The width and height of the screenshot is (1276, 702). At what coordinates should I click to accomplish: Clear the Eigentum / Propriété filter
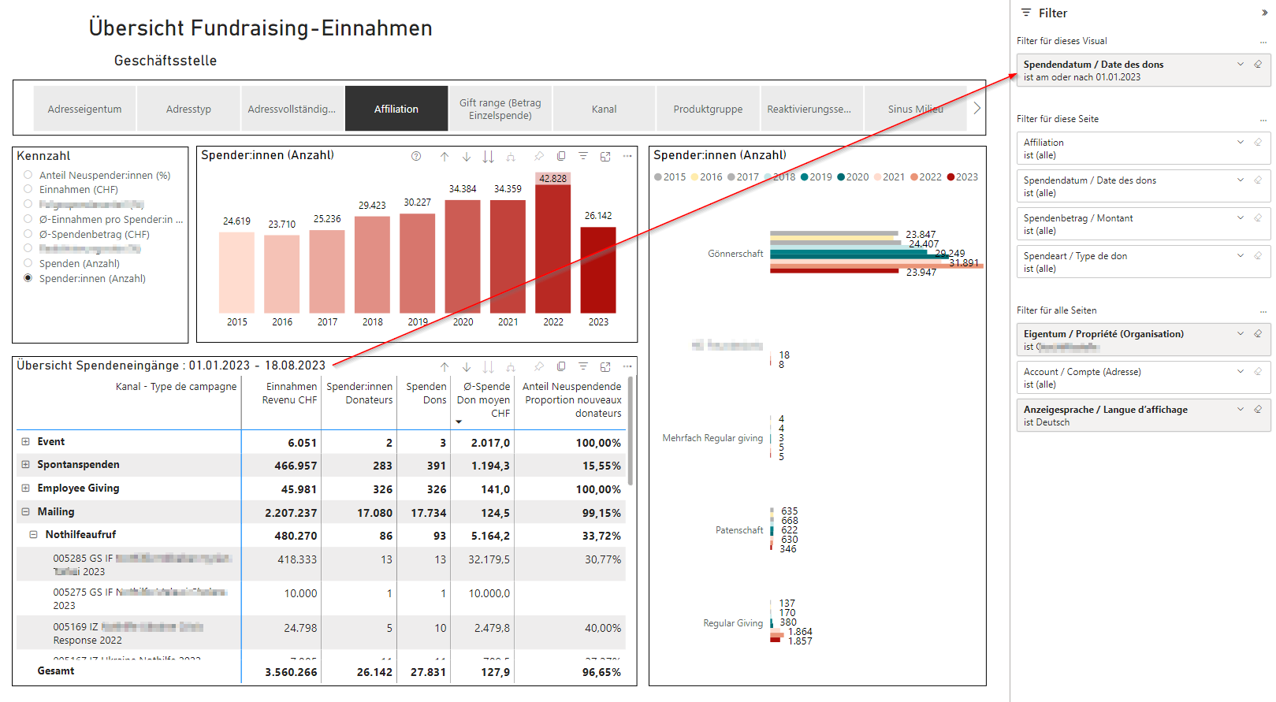1258,334
